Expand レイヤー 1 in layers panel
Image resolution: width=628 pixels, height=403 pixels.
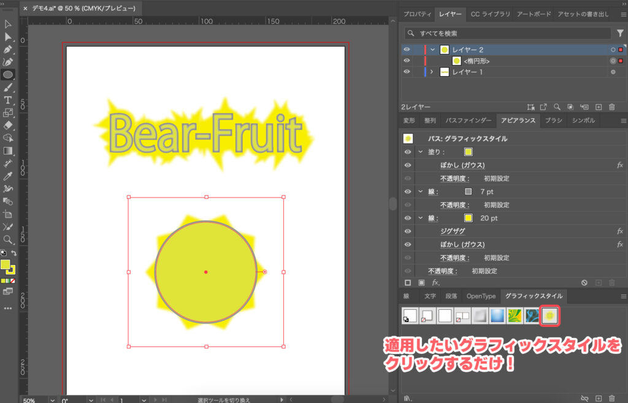click(x=431, y=72)
